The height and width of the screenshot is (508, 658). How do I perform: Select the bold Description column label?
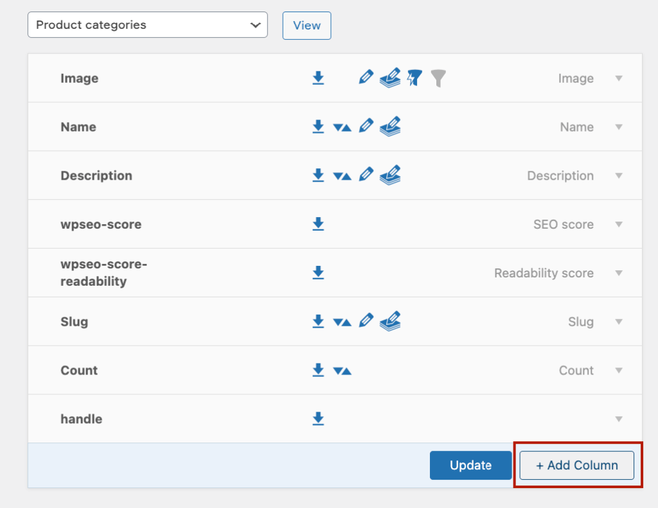(x=96, y=176)
